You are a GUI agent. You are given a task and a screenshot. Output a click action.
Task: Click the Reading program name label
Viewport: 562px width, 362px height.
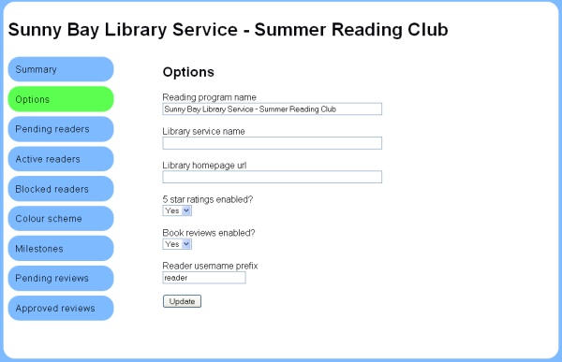(x=209, y=97)
